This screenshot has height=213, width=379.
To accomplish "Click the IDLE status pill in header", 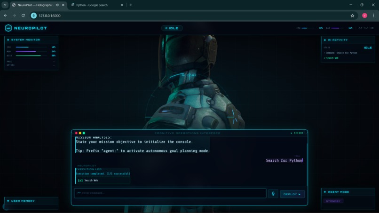I will 172,28.
